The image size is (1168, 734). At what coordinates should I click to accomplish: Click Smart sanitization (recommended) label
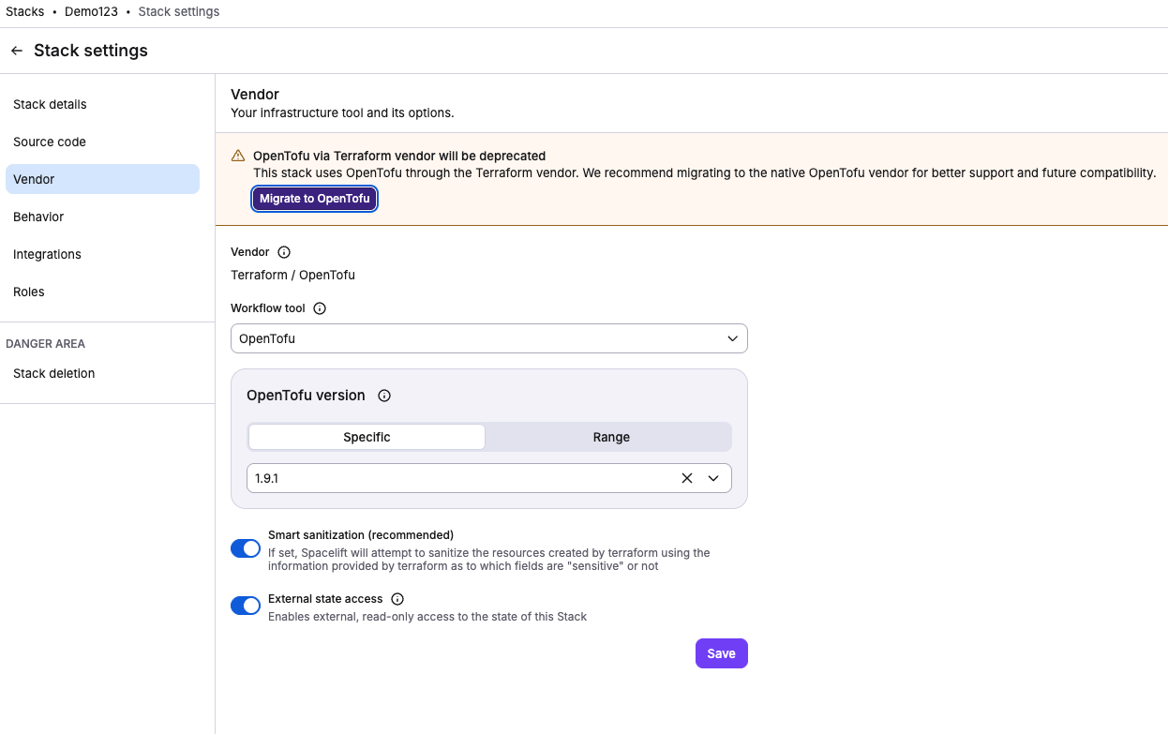point(361,535)
